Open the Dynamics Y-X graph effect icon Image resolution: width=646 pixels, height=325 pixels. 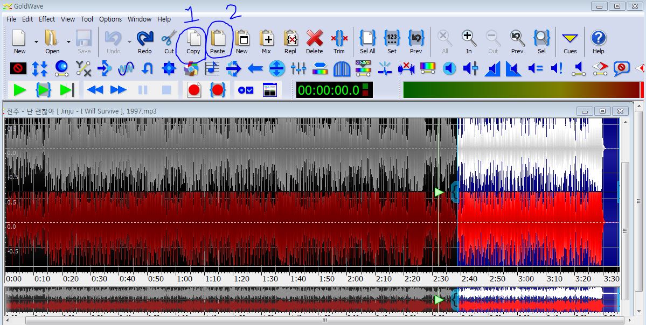[83, 68]
